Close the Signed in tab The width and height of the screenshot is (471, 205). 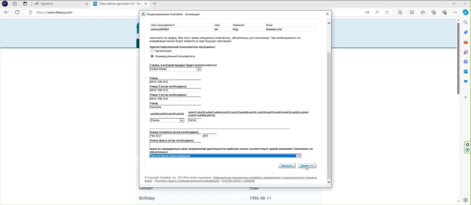[87, 4]
